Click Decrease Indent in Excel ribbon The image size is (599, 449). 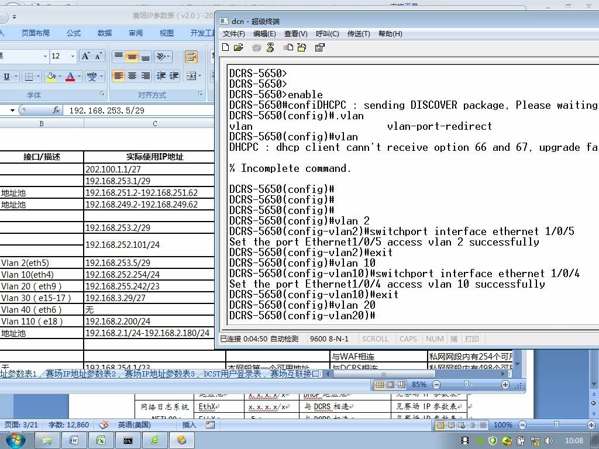click(161, 75)
